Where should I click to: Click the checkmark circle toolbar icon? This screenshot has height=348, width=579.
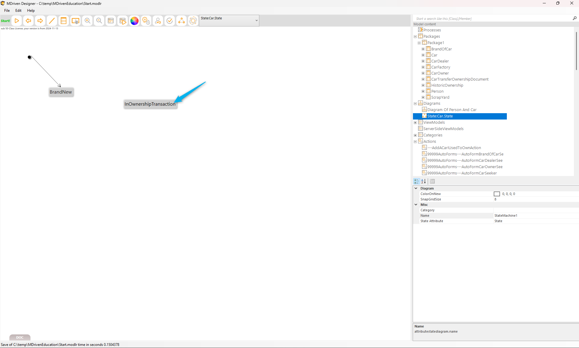click(170, 21)
